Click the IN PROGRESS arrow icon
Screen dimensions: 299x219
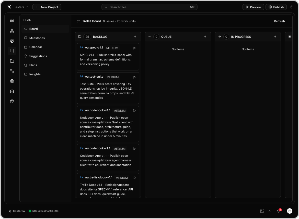coord(220,36)
